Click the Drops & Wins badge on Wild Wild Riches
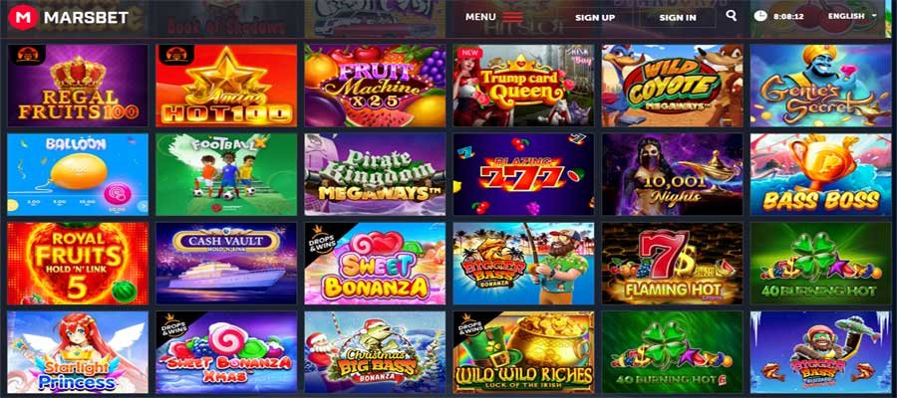897x398 pixels. coord(465,324)
